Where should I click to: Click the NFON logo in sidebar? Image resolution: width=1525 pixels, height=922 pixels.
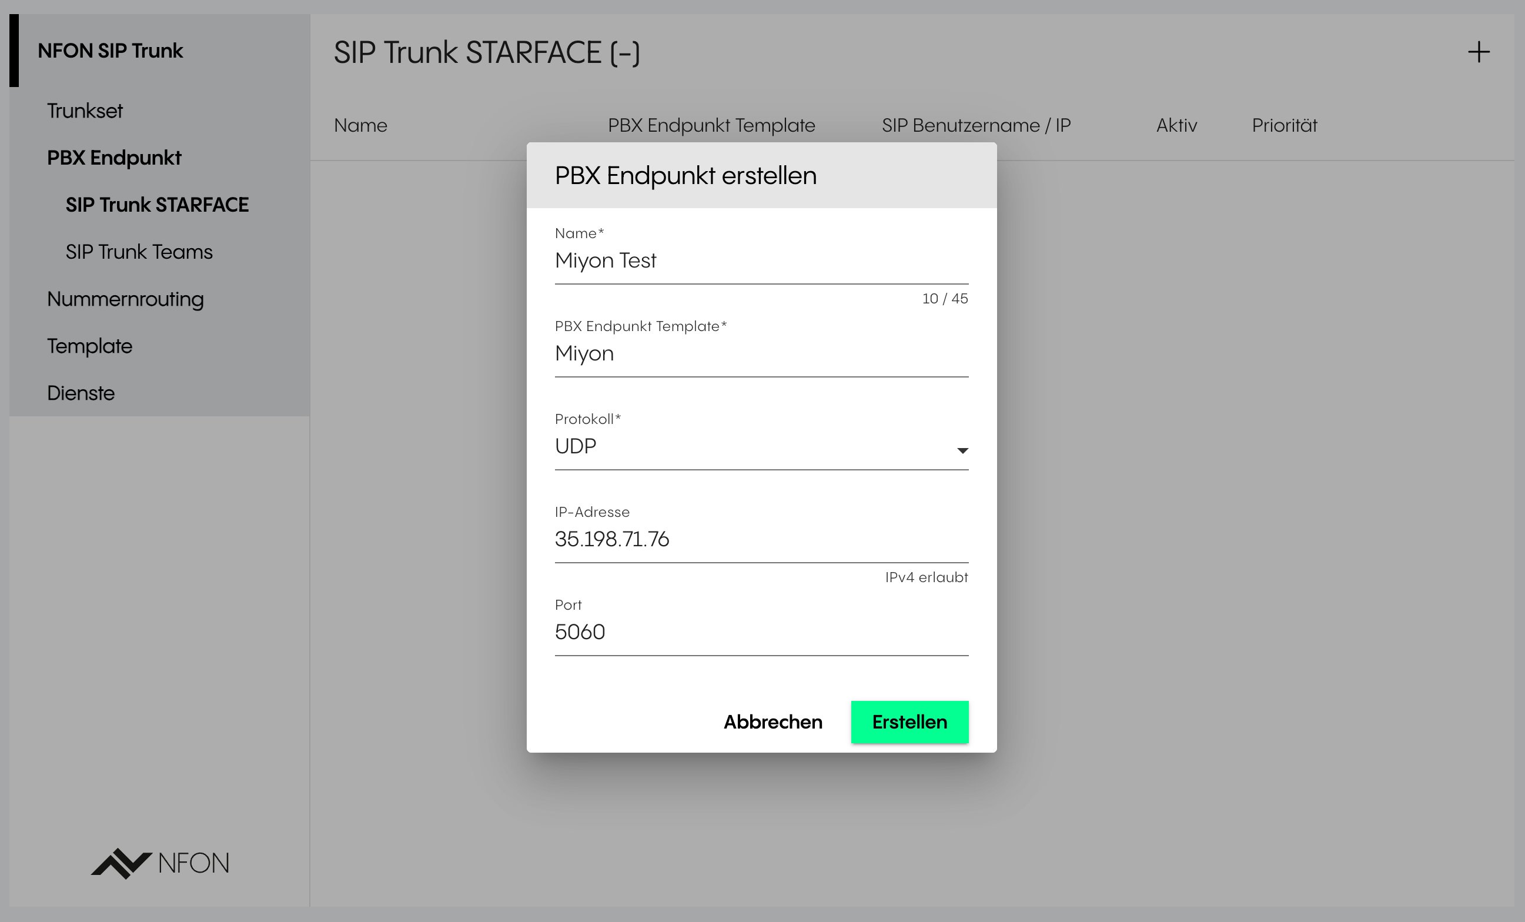[160, 863]
